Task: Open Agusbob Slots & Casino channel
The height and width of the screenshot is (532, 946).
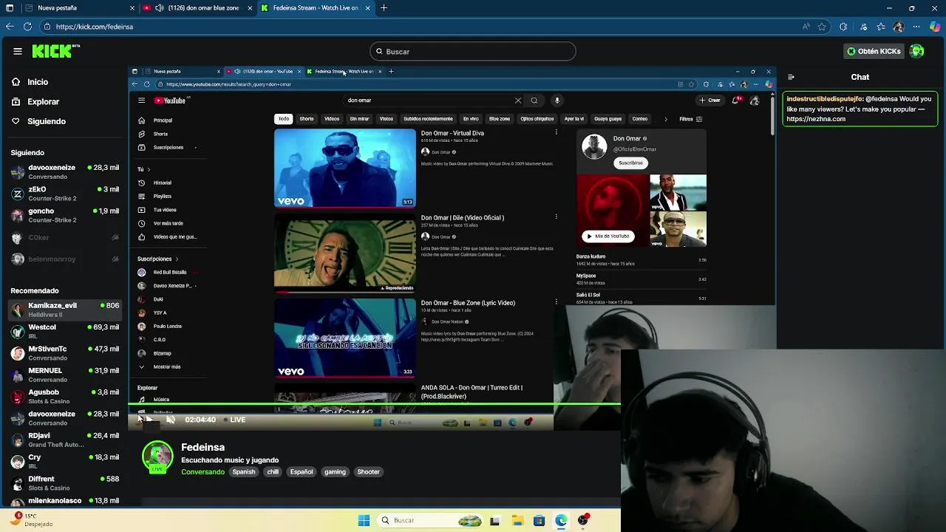Action: [64, 396]
